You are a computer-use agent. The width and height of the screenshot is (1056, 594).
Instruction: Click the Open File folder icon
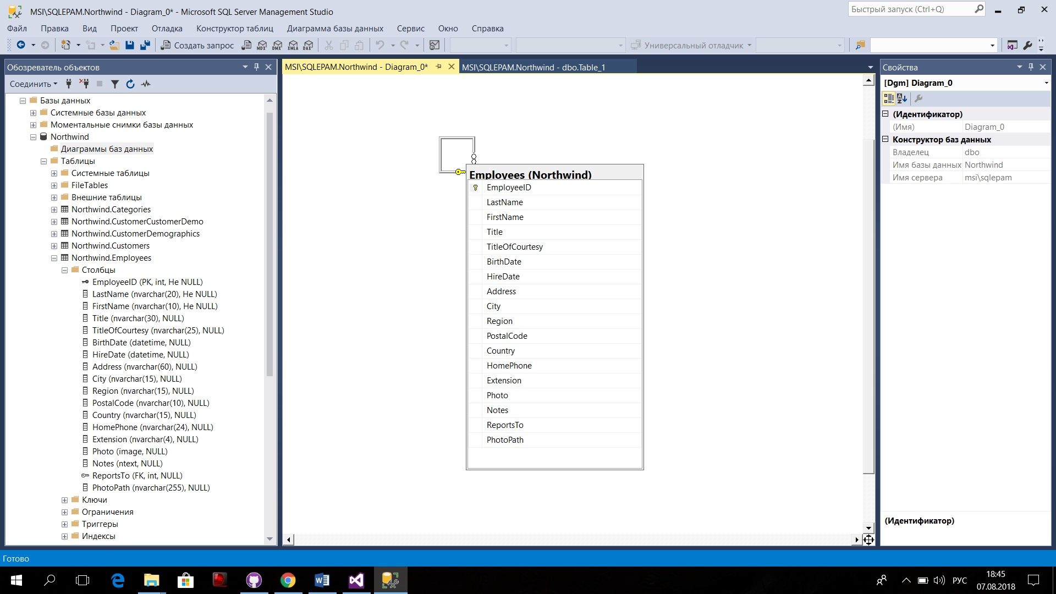pos(114,45)
